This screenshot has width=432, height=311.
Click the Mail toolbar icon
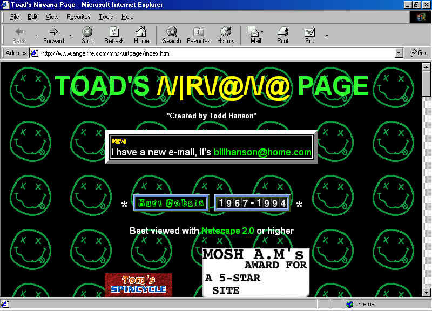tap(254, 35)
